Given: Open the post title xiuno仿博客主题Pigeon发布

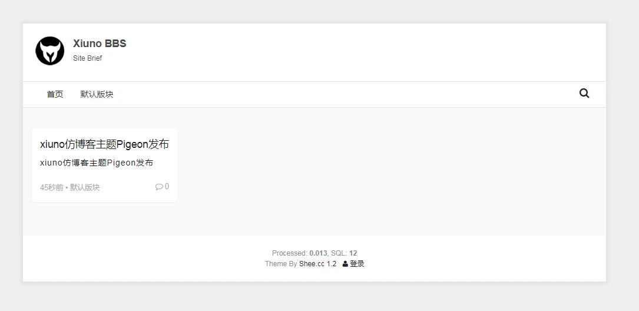Looking at the screenshot, I should pyautogui.click(x=104, y=144).
